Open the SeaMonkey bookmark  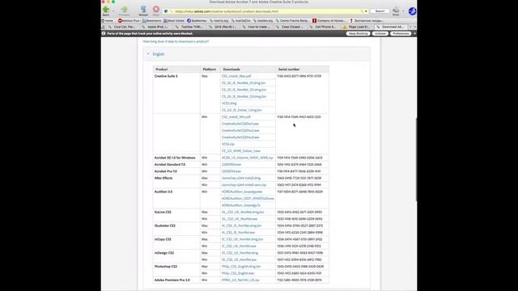pyautogui.click(x=197, y=20)
